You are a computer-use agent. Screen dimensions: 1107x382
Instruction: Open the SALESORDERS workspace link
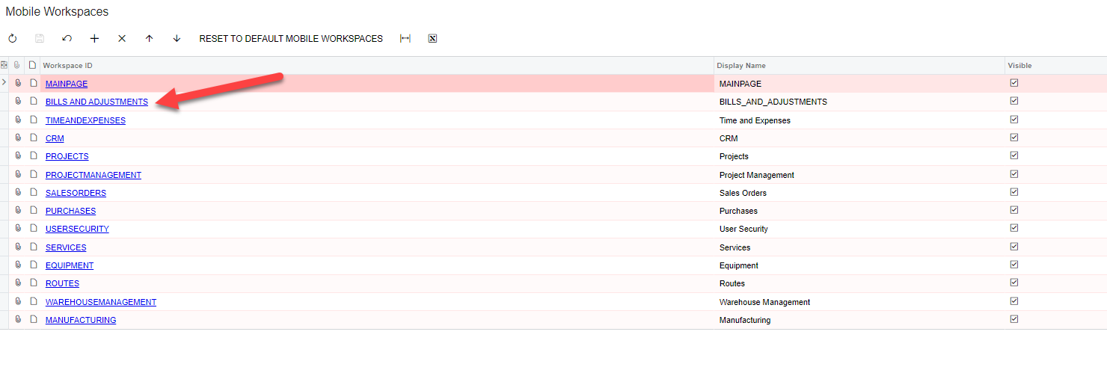[76, 193]
